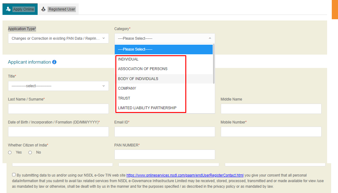This screenshot has height=193, width=338.
Task: Open the Title select dropdown
Action: [x=58, y=86]
